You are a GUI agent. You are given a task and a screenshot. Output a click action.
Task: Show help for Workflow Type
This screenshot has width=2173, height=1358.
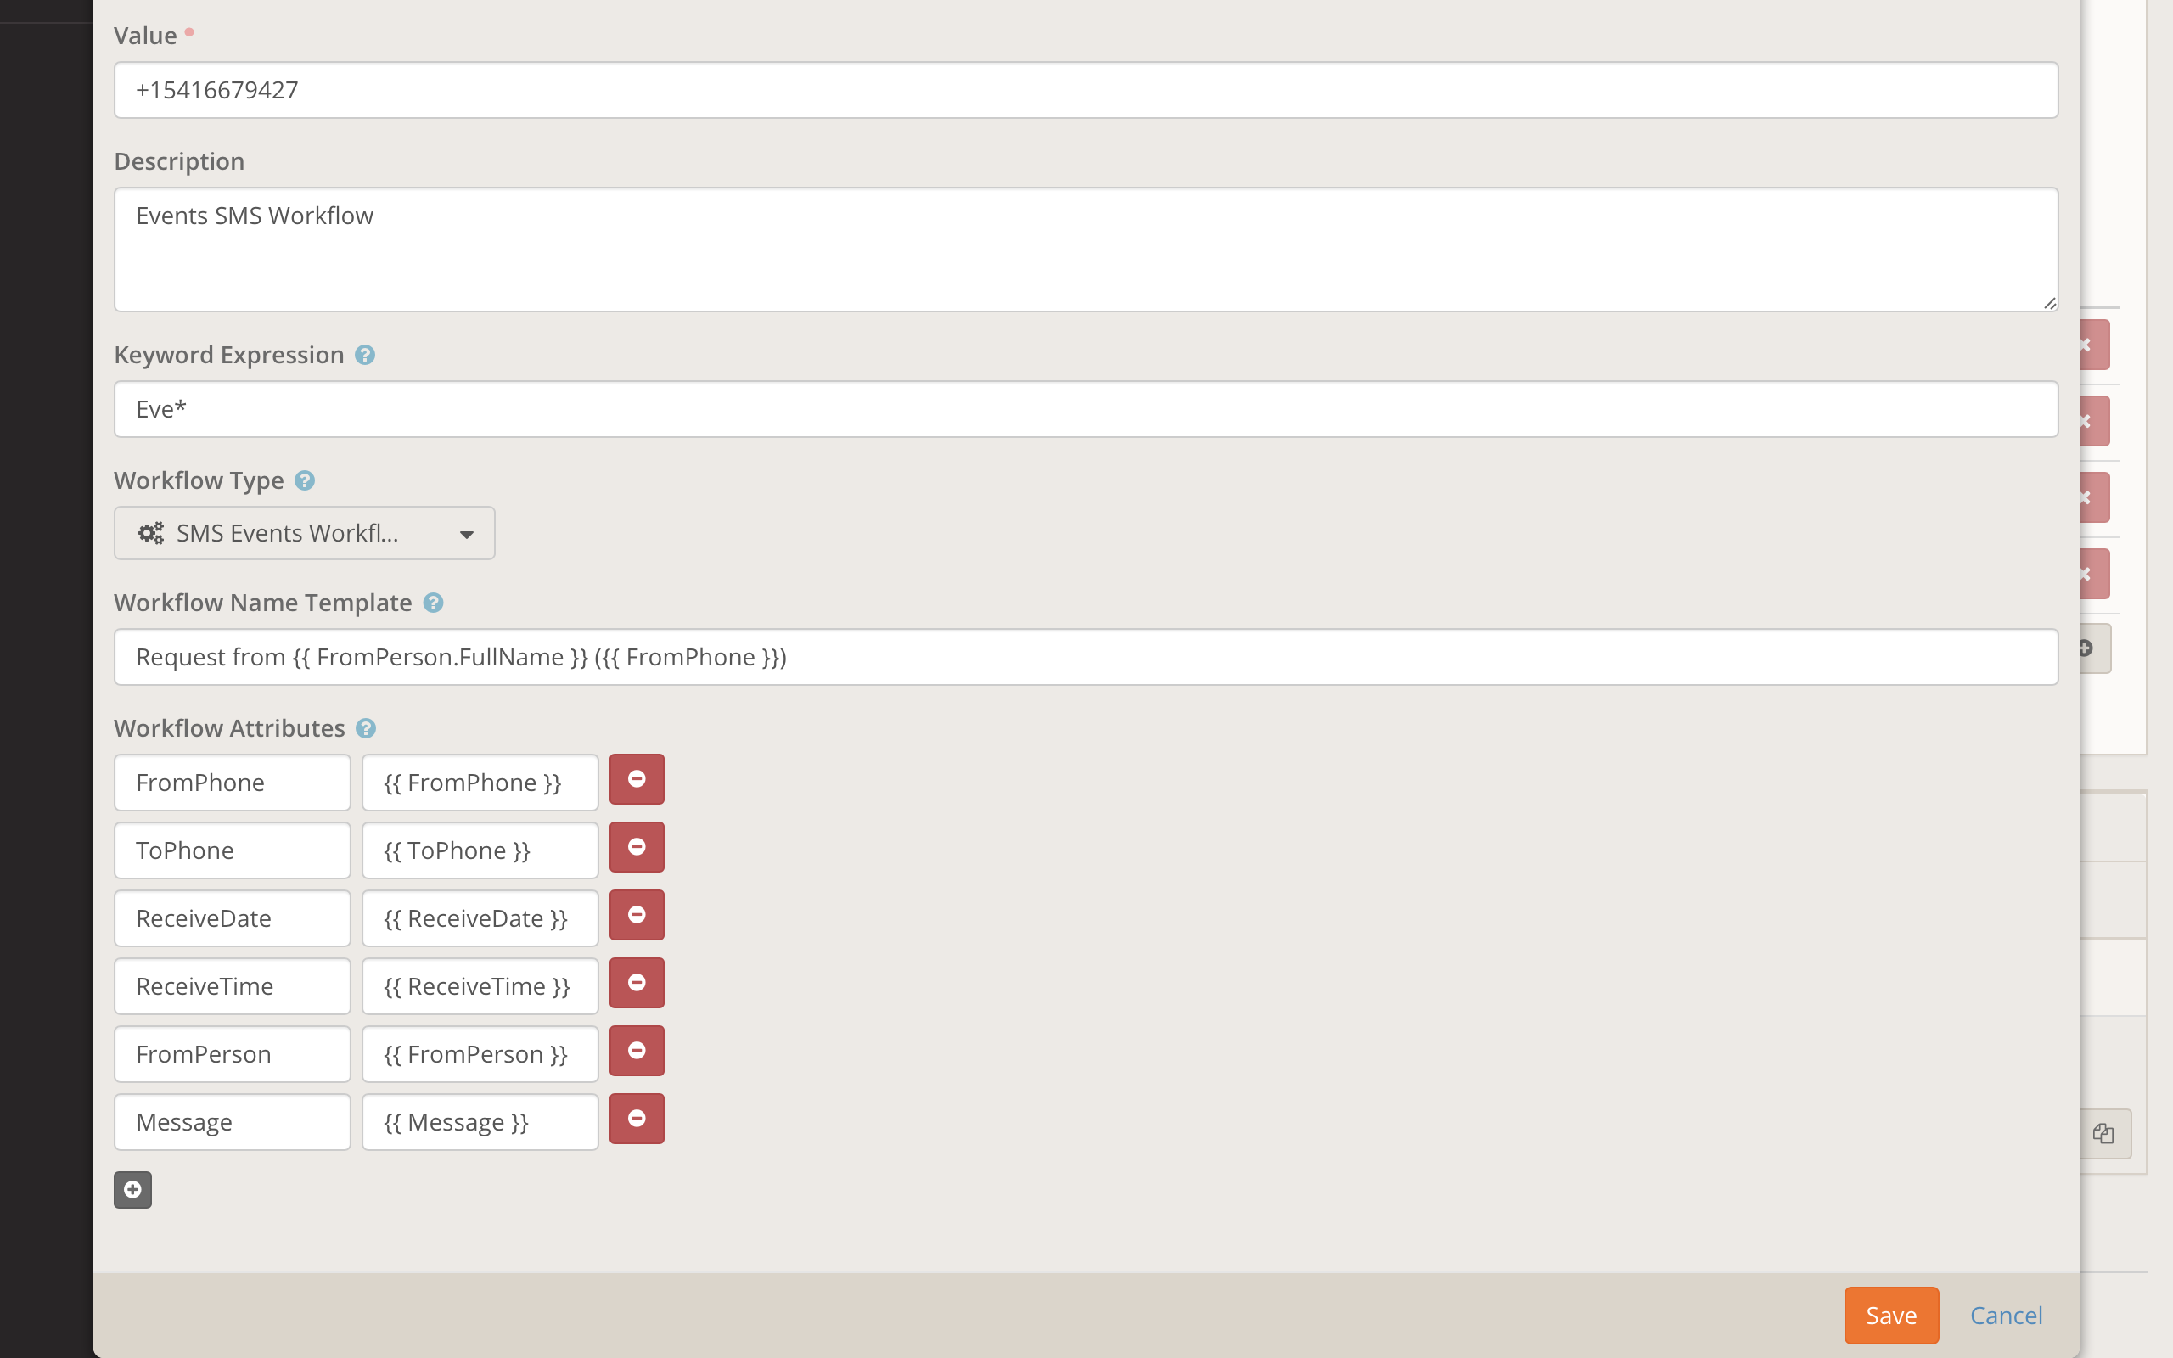click(305, 480)
